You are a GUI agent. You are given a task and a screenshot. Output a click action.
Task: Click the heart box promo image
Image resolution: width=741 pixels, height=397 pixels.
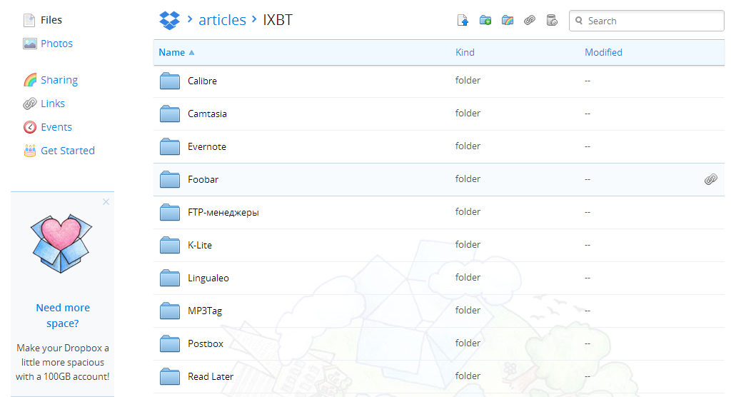pyautogui.click(x=61, y=243)
